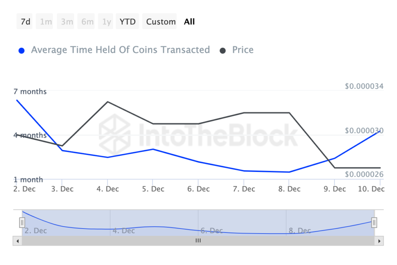Viewport: 397px width, 265px height.
Task: Click the YTD range button
Action: coord(128,22)
